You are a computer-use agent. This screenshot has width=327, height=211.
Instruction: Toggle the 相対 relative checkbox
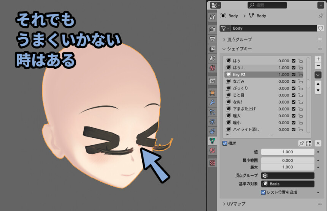225,143
